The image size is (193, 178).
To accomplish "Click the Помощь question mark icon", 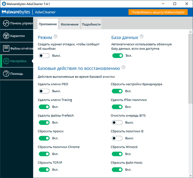I will click(x=6, y=74).
